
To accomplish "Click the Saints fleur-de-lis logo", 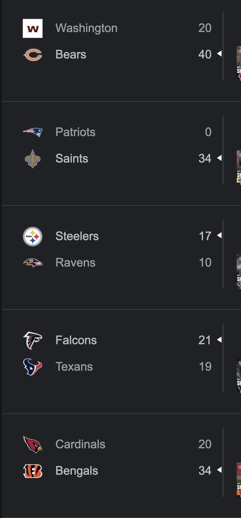I will point(33,159).
